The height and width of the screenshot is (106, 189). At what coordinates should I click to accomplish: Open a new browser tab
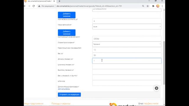click(x=59, y=1)
